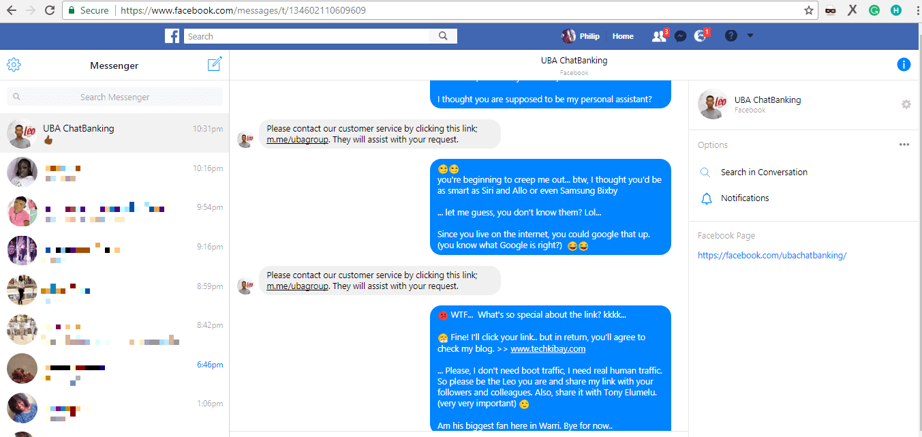The height and width of the screenshot is (437, 922).
Task: Open Philip's profile
Action: (x=581, y=36)
